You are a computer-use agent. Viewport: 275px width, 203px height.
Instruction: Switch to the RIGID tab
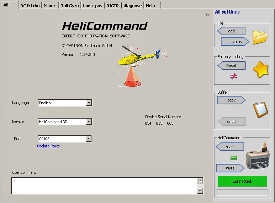[x=112, y=6]
